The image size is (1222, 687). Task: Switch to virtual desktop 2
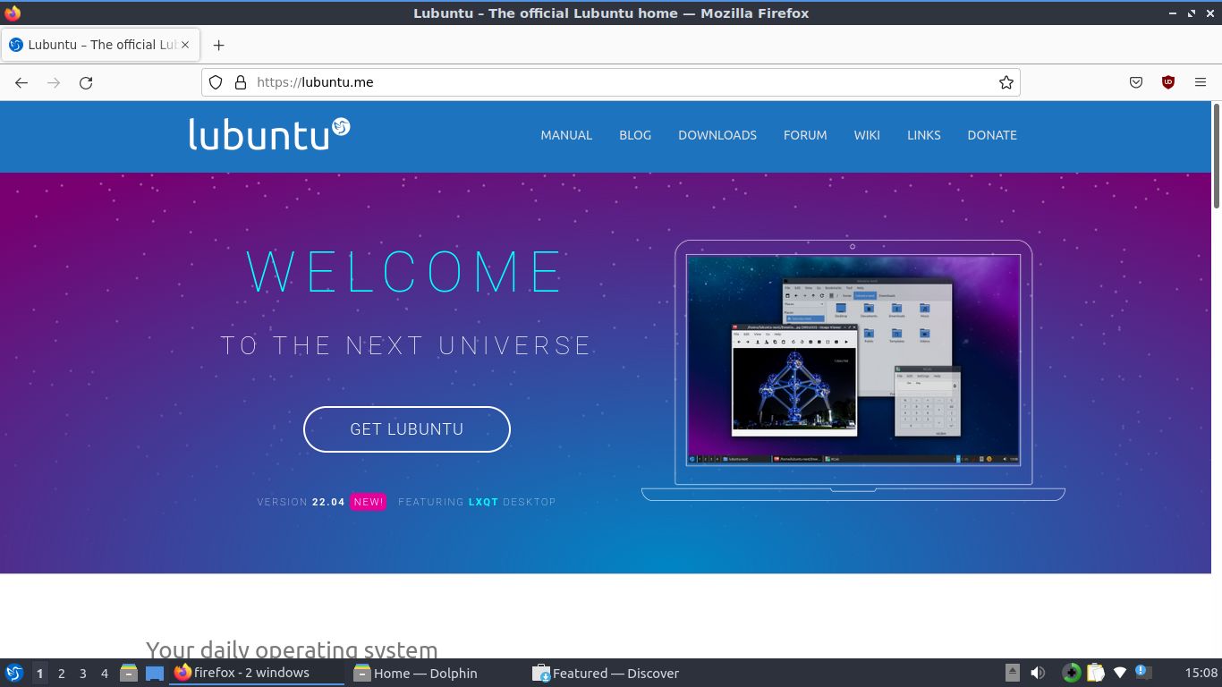pos(61,674)
